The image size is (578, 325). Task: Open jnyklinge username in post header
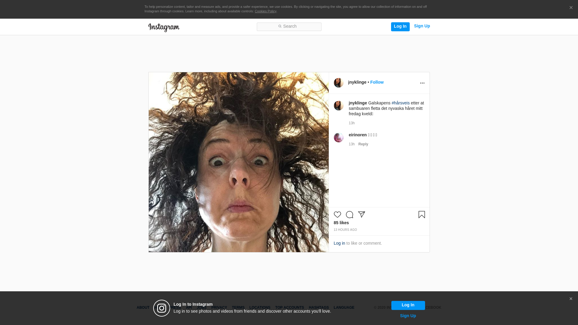click(x=357, y=82)
